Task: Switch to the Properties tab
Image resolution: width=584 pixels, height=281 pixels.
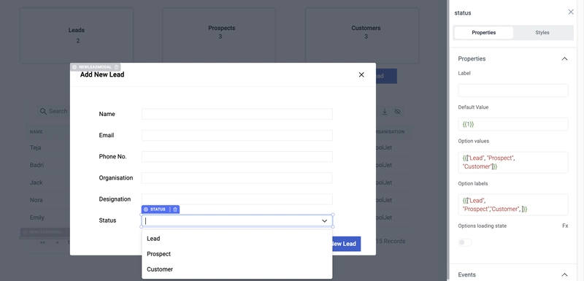Action: (x=484, y=32)
